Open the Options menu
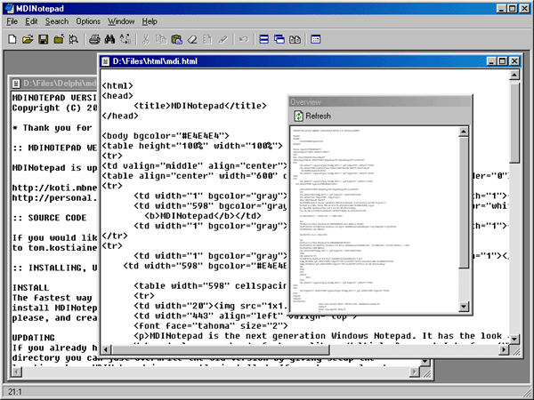The width and height of the screenshot is (534, 400). 88,21
